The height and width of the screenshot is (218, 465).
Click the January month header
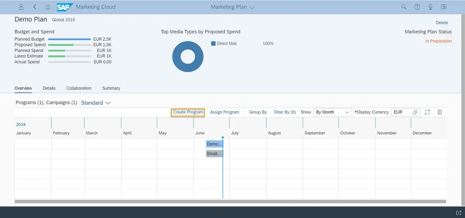pyautogui.click(x=24, y=133)
